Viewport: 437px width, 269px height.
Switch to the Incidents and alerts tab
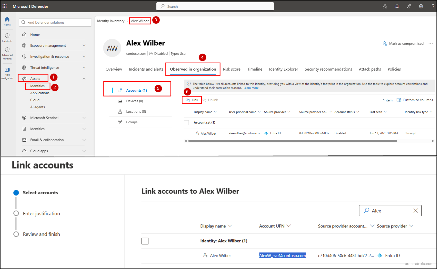point(146,69)
